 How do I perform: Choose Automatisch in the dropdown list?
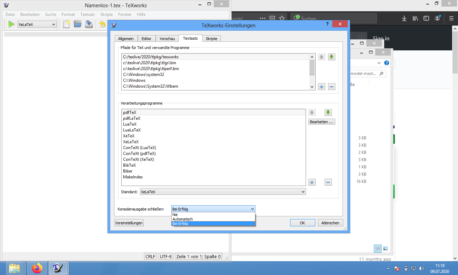coord(213,219)
